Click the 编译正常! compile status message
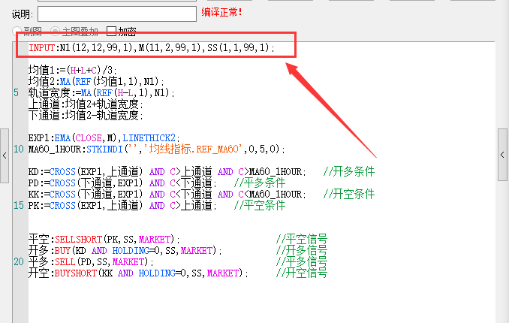The height and width of the screenshot is (323, 509). coord(221,12)
